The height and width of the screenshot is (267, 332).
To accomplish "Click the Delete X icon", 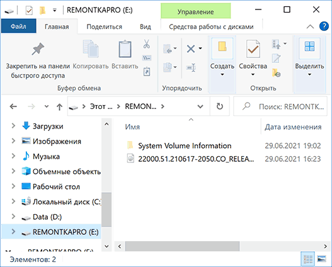I will 191,48.
